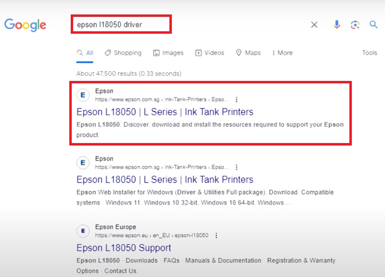Image resolution: width=385 pixels, height=277 pixels.
Task: Start voice search with the microphone icon
Action: point(337,25)
